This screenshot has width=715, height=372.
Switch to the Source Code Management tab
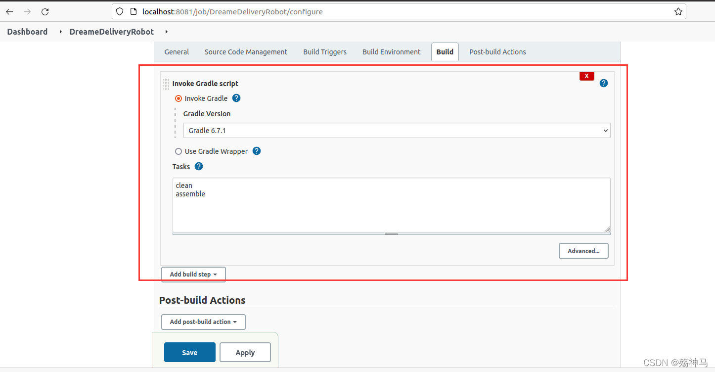246,52
